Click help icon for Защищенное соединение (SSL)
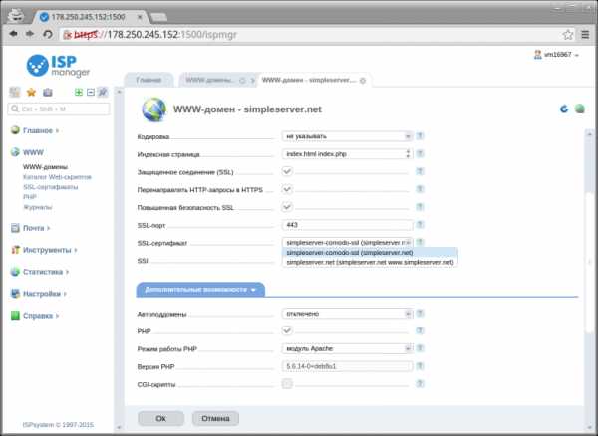598x436 pixels. tap(420, 172)
